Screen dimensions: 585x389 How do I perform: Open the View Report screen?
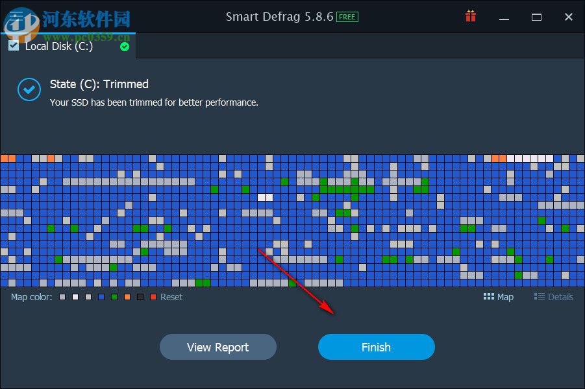(218, 347)
